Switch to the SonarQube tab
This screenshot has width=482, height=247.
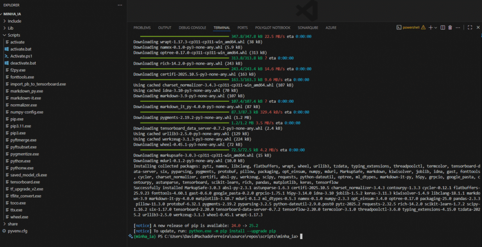309,28
